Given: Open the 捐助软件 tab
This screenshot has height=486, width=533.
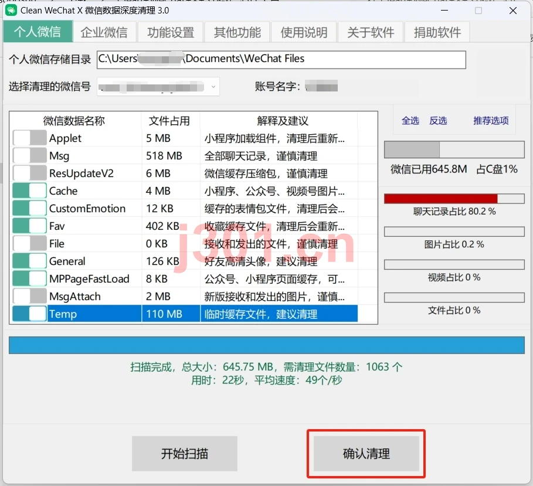Looking at the screenshot, I should coord(437,32).
